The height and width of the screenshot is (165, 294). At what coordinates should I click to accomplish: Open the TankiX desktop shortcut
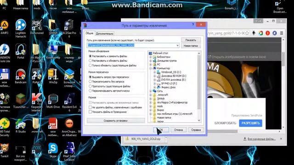click(5, 150)
